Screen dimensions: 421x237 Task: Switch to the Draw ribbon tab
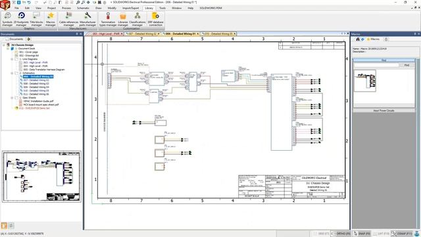(x=99, y=8)
